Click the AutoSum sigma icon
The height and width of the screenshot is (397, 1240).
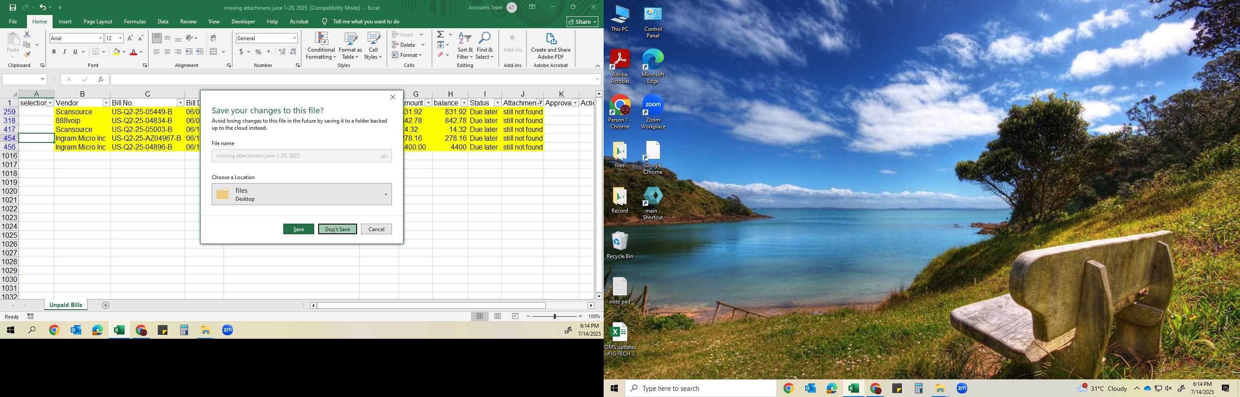(x=441, y=34)
